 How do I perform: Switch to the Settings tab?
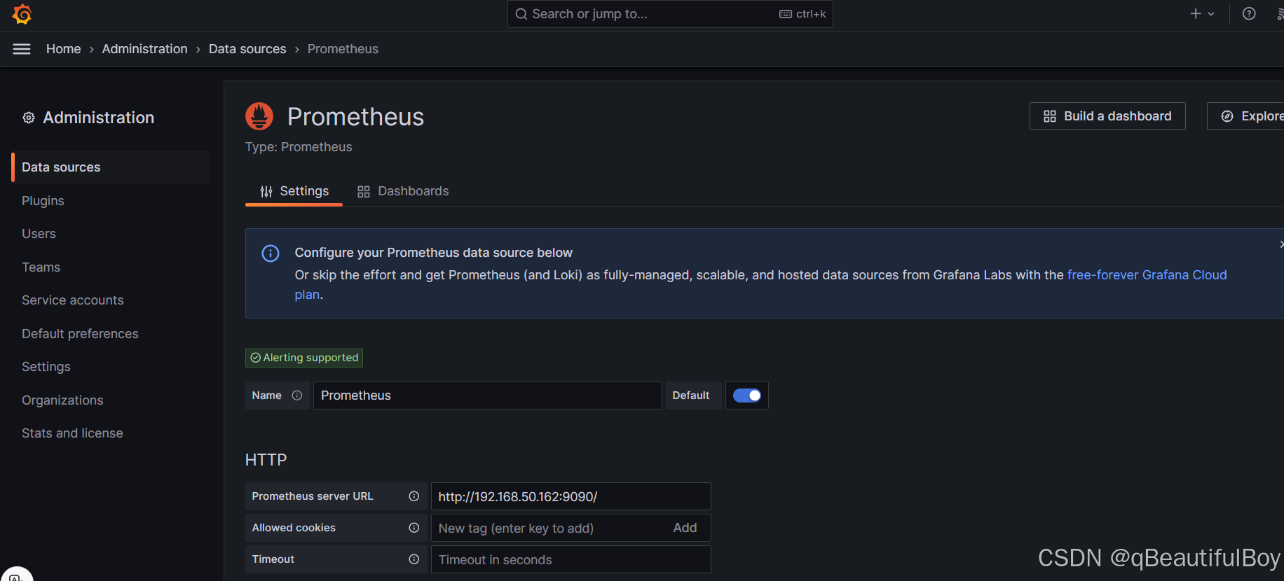click(294, 191)
